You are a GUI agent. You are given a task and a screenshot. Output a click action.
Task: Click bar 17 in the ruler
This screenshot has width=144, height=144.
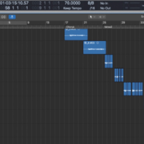click(x=67, y=23)
